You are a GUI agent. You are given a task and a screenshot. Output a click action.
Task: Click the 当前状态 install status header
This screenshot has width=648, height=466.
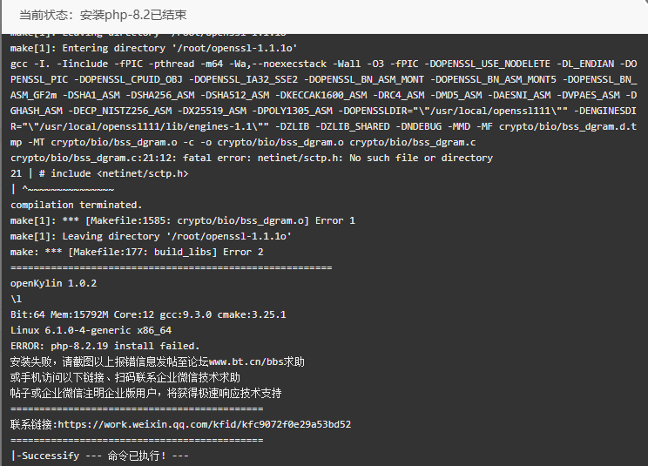[103, 15]
